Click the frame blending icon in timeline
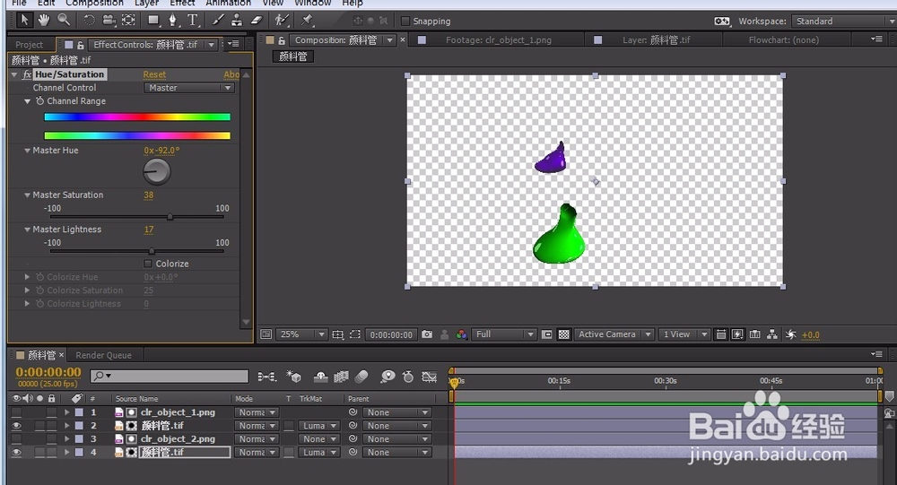Viewport: 897px width, 485px height. [x=342, y=377]
